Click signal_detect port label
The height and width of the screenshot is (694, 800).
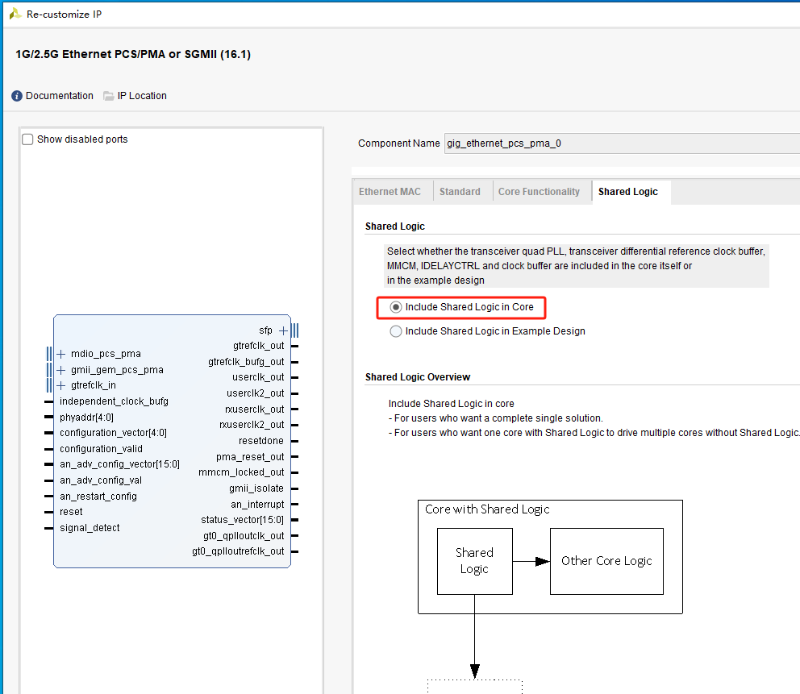point(90,528)
